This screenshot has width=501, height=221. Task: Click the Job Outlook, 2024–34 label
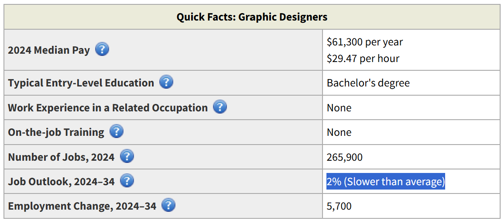point(61,181)
